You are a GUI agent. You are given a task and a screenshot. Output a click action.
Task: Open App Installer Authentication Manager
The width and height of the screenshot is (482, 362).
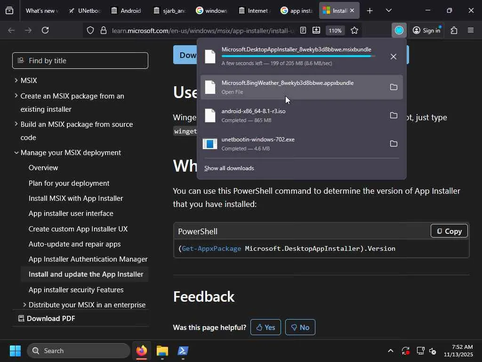88,259
